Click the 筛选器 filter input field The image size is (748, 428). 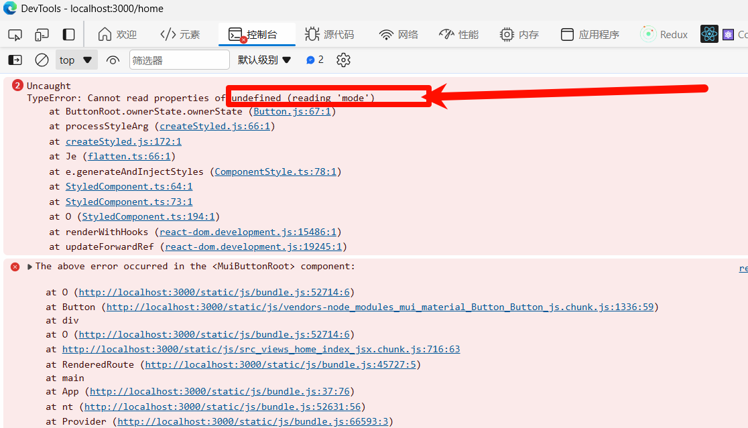179,60
